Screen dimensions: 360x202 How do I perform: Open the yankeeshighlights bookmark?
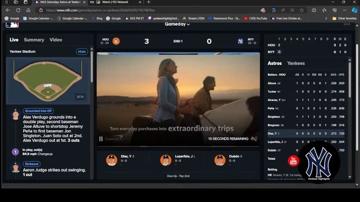[164, 19]
